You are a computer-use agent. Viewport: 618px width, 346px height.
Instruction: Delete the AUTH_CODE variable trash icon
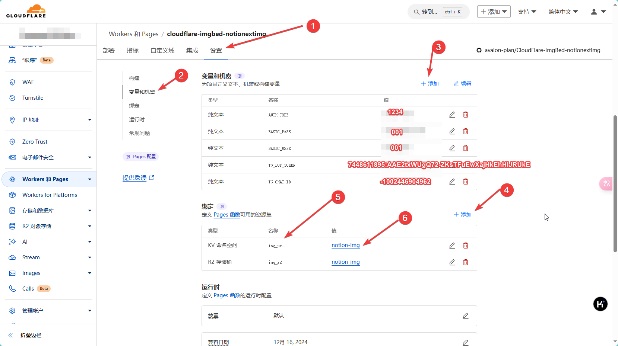466,115
